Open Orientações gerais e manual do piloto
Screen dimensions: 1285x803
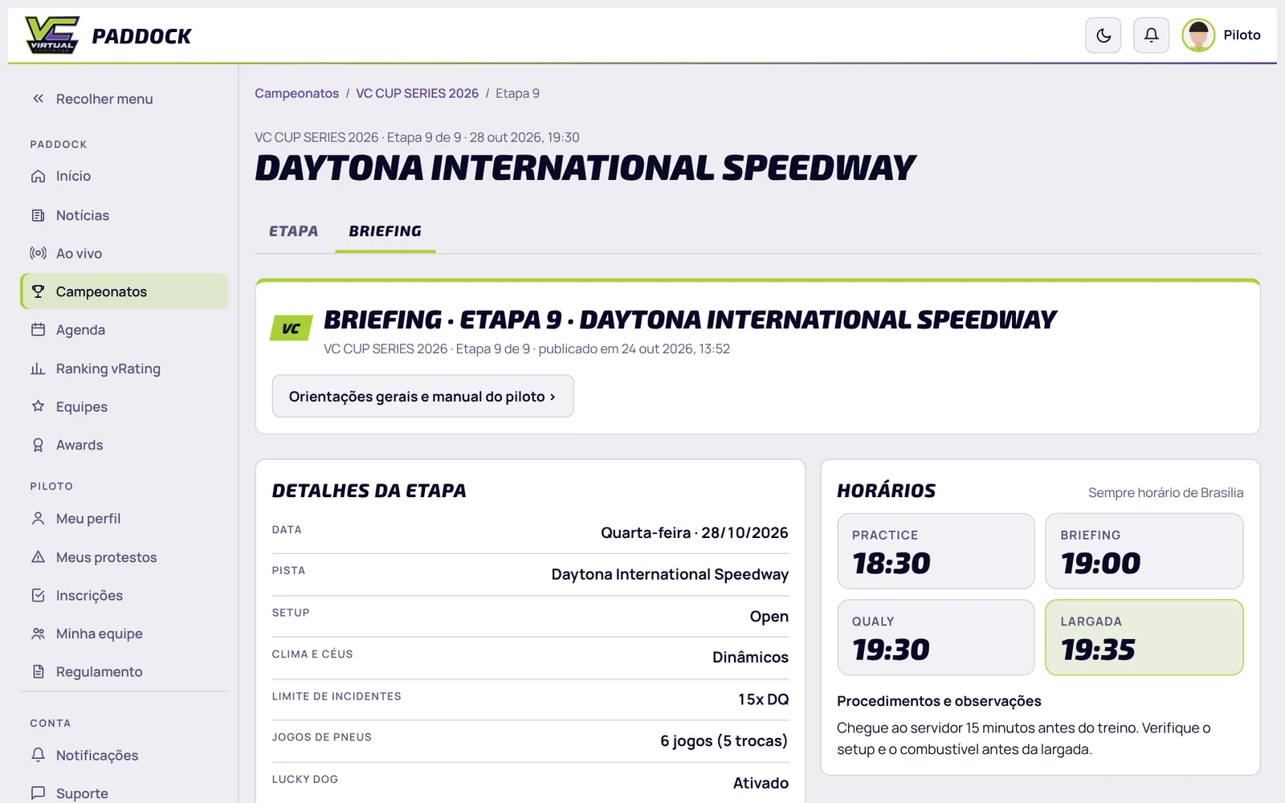tap(422, 396)
